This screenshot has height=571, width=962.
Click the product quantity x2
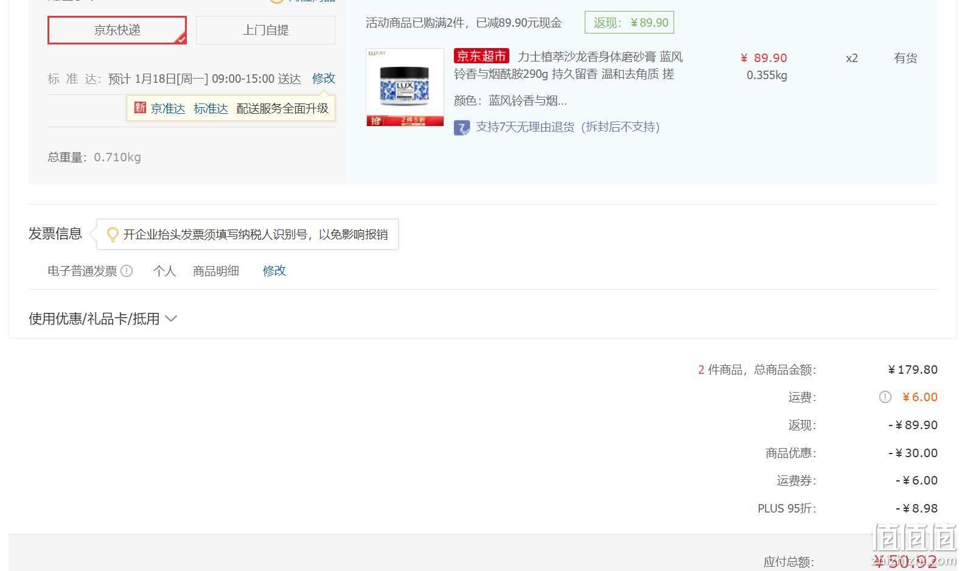pyautogui.click(x=852, y=58)
